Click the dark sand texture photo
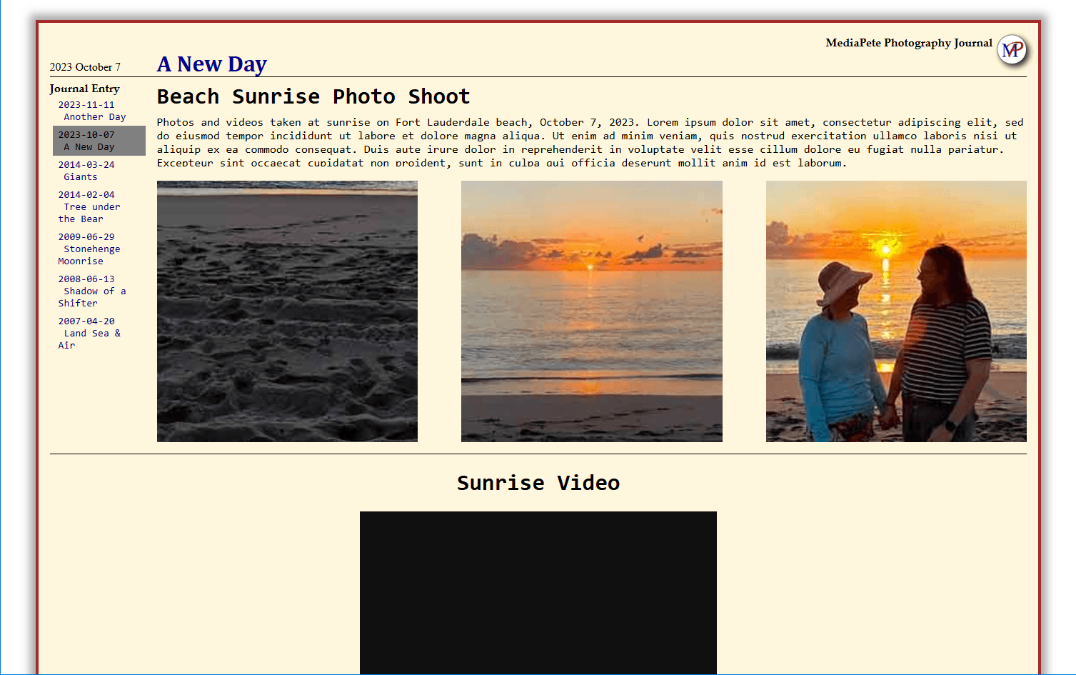The height and width of the screenshot is (675, 1076). pos(286,311)
